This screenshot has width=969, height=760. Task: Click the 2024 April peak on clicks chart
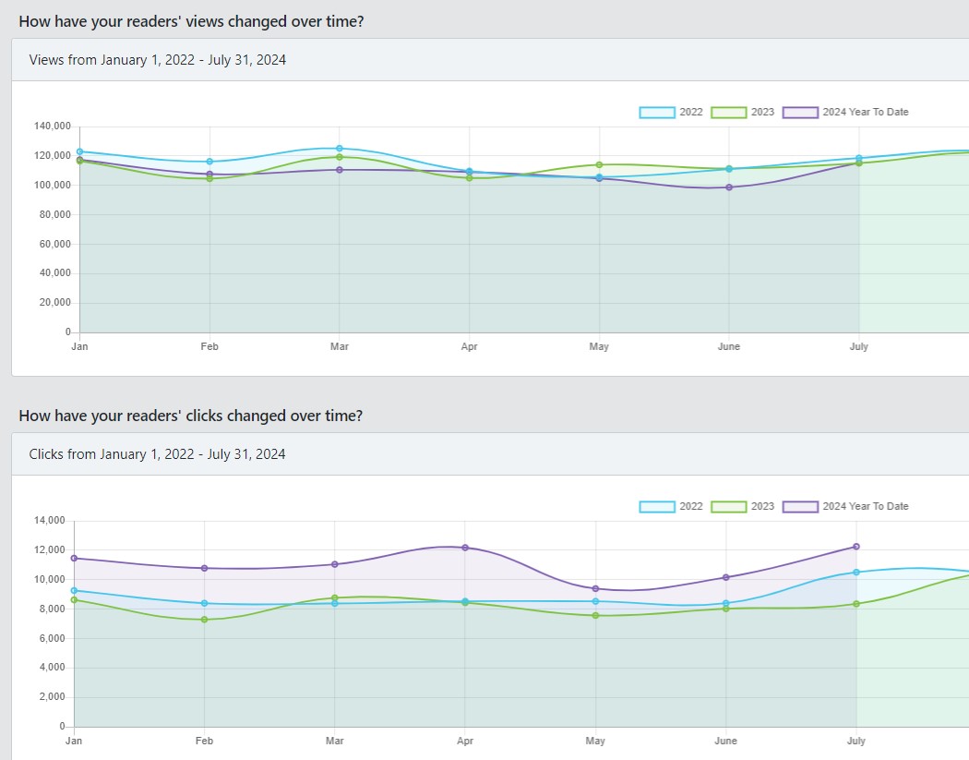[465, 548]
